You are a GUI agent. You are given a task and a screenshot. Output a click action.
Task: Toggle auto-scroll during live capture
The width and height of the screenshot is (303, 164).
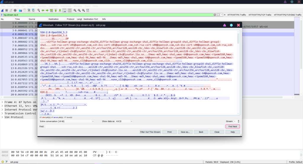(x=65, y=10)
